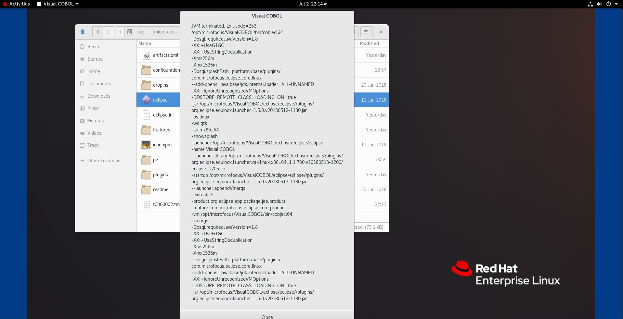This screenshot has height=319, width=623.
Task: Navigate to microfocus in the path bar
Action: (165, 32)
